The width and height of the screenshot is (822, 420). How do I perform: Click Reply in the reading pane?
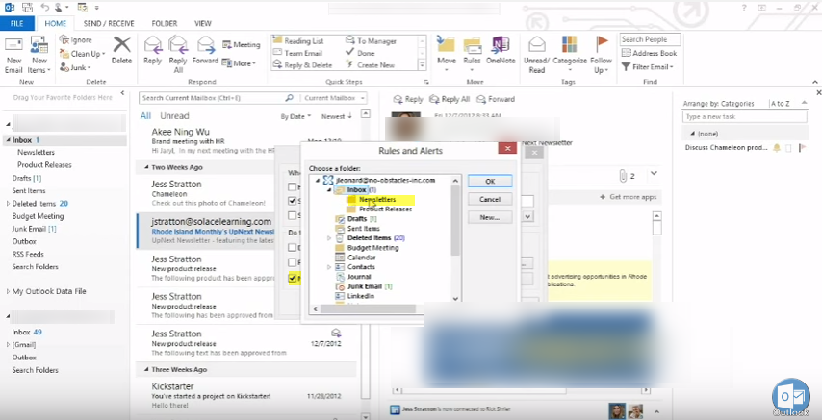tap(408, 99)
